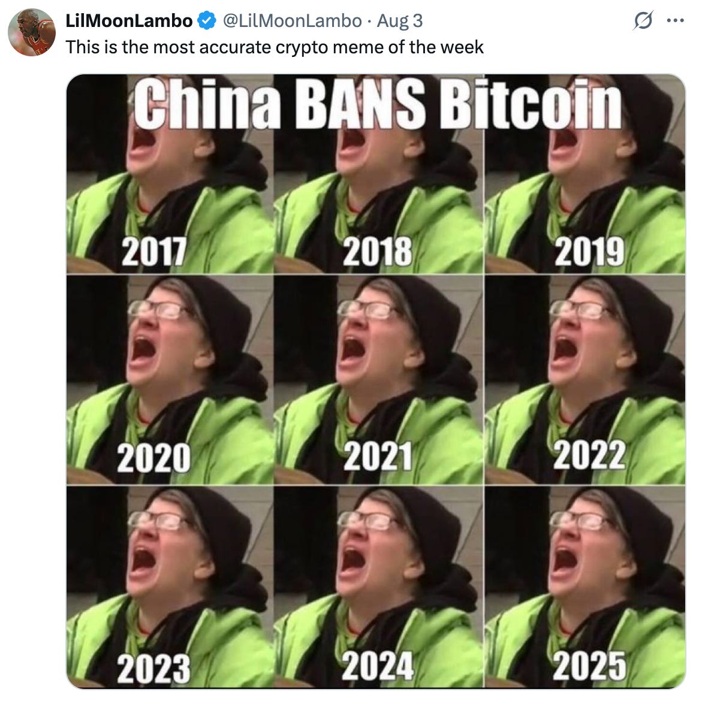Click the 2024 meme panel
702x701 pixels.
pos(379,587)
